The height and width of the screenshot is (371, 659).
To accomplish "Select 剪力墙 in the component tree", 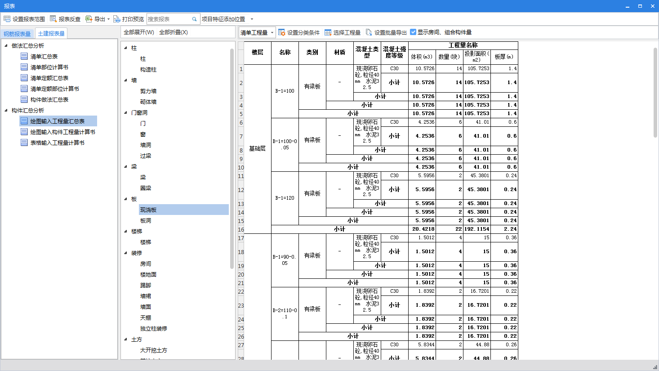I will tap(148, 91).
